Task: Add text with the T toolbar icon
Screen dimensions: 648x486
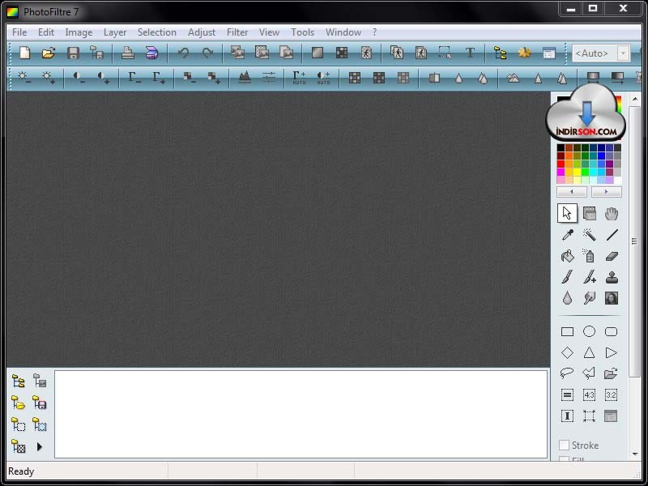Action: pos(470,53)
